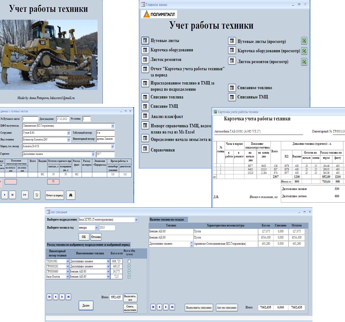This screenshot has width=345, height=322.
Task: Open Карточка оборудования icon in main menu
Action: click(x=145, y=50)
